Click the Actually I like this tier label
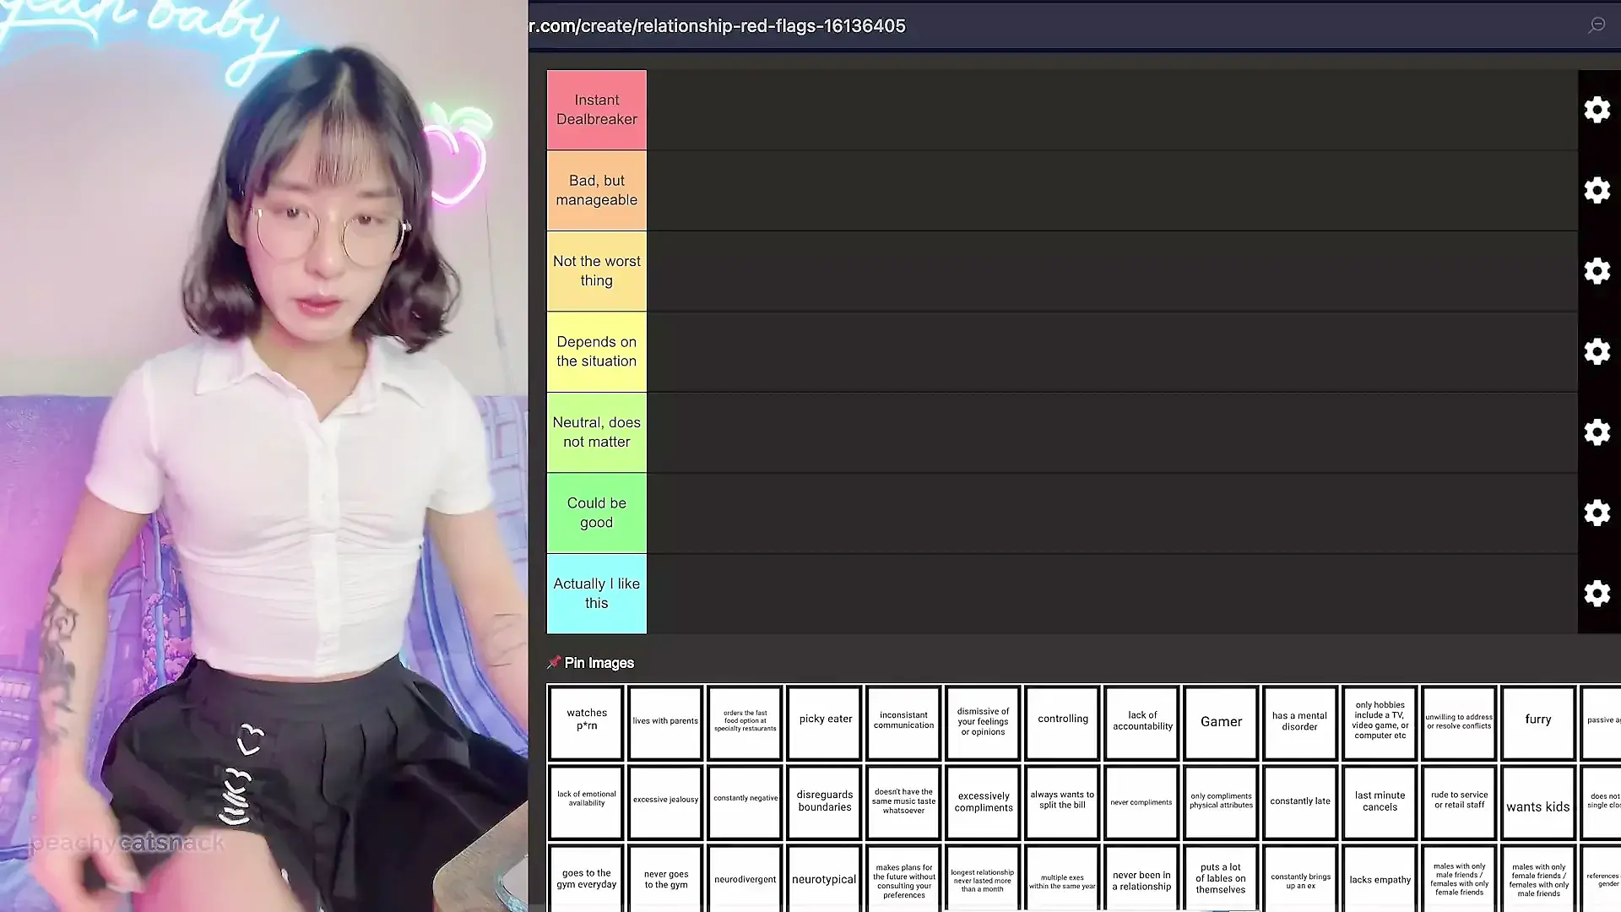The width and height of the screenshot is (1621, 912). tap(597, 594)
